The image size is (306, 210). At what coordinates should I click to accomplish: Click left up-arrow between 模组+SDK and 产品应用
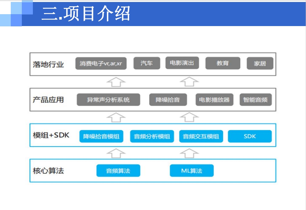pyautogui.click(x=116, y=117)
